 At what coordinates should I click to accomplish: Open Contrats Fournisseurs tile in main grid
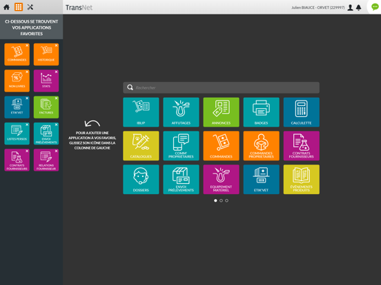[302, 146]
